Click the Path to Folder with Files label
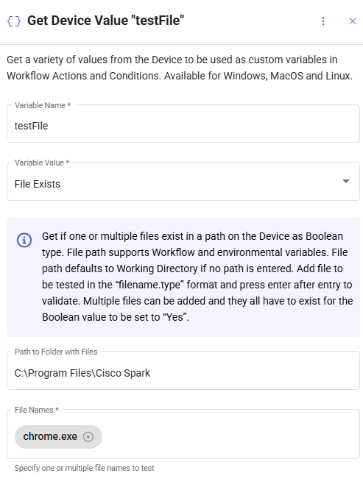The height and width of the screenshot is (487, 363). [x=56, y=352]
